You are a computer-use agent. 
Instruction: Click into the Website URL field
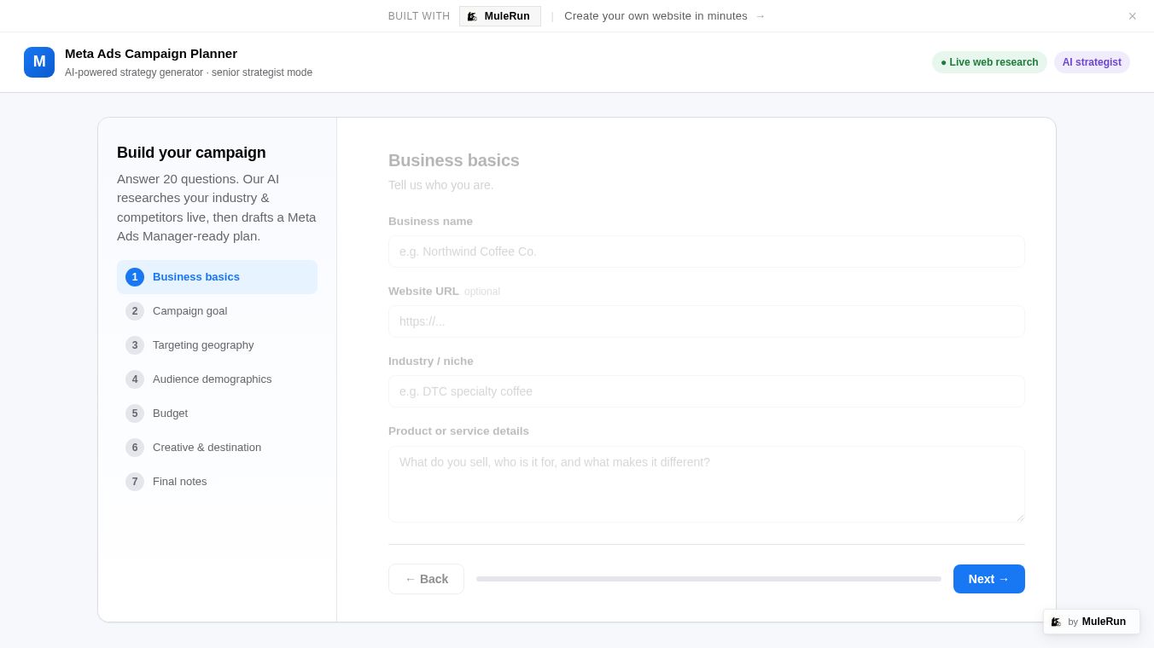[707, 321]
